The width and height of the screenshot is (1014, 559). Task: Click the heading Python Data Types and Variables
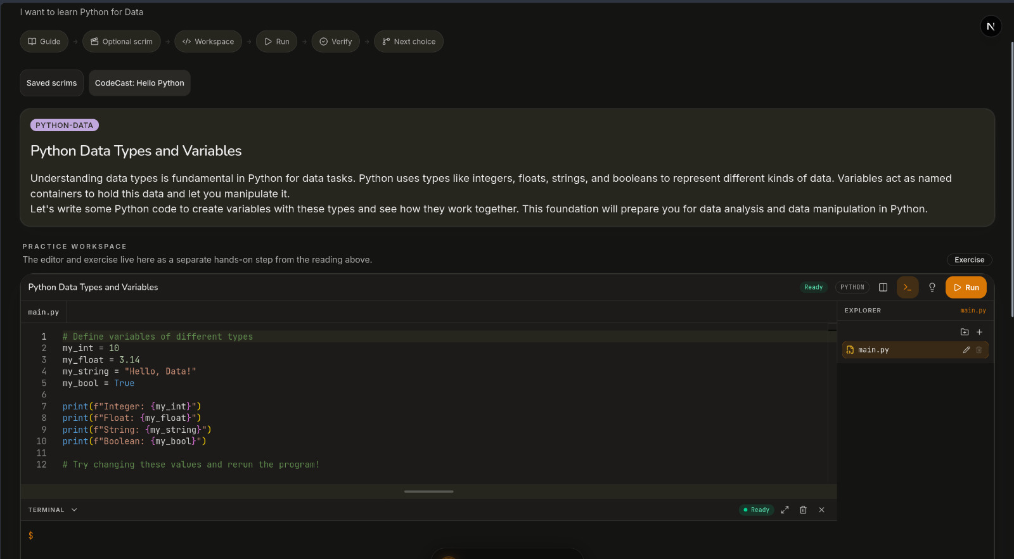coord(136,151)
